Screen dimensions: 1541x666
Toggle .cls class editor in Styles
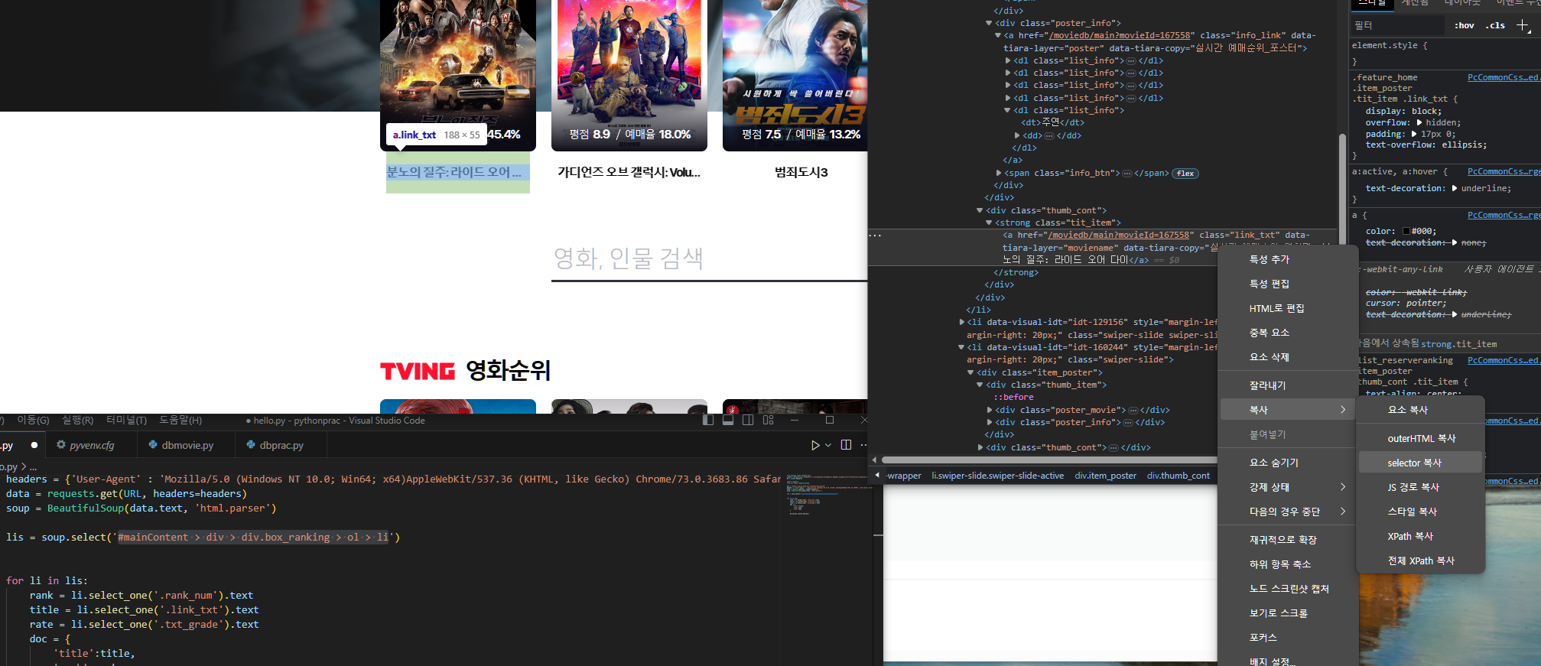pos(1496,25)
